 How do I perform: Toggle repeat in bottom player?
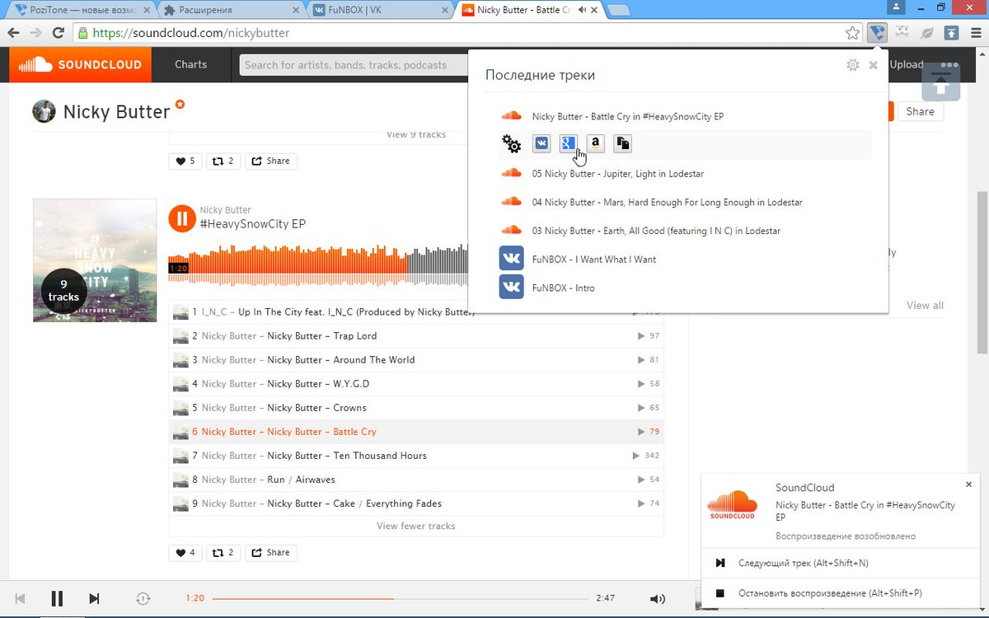143,598
